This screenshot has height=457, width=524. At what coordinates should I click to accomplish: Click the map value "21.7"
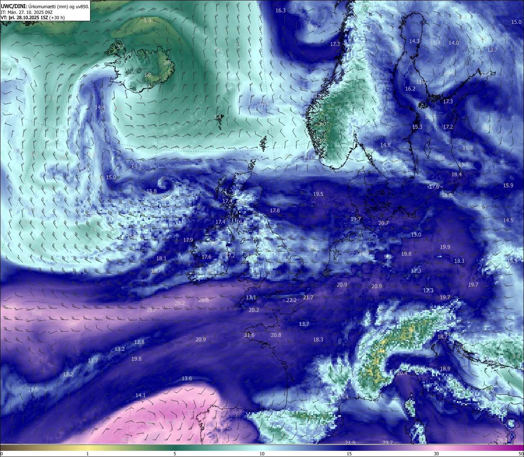(x=308, y=297)
